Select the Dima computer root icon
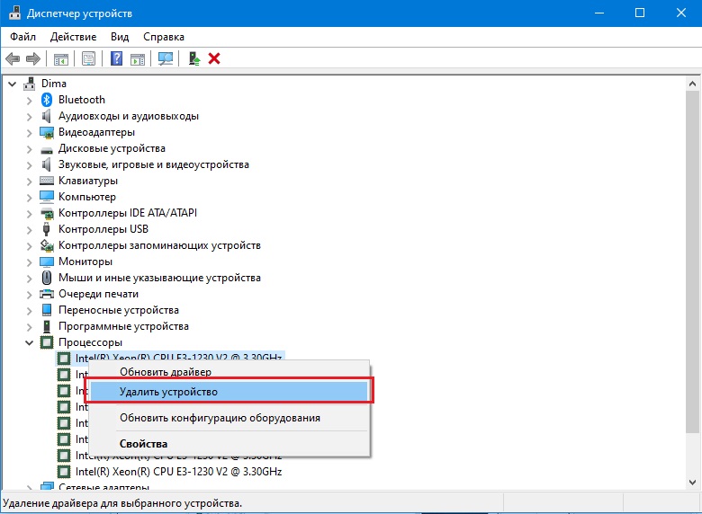 (30, 84)
